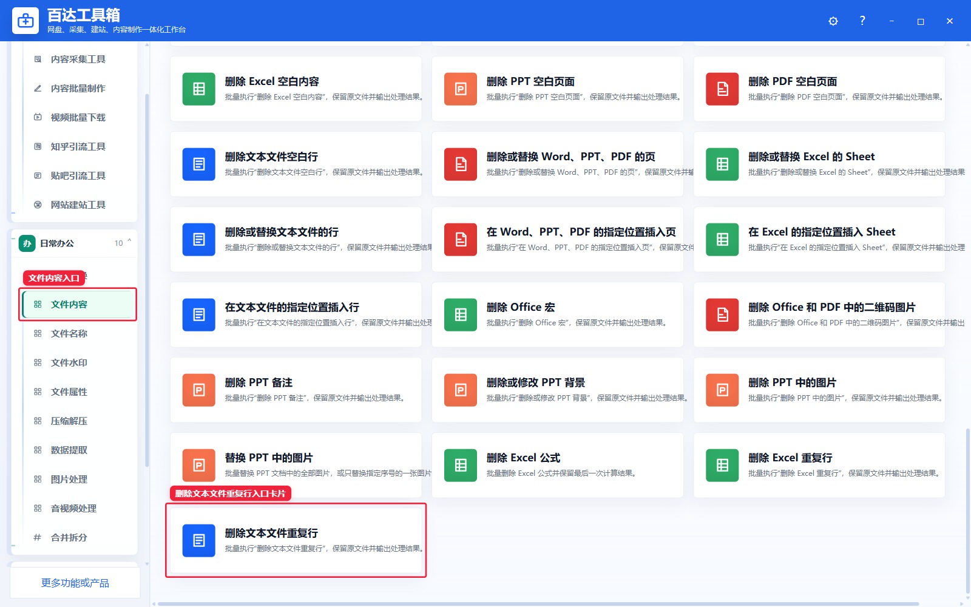Viewport: 971px width, 607px height.
Task: Click the horizontal scrollbar under the cards
Action: (538, 603)
